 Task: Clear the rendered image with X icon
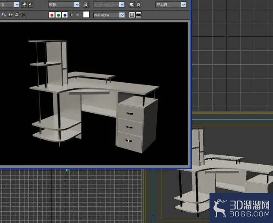click(x=24, y=15)
